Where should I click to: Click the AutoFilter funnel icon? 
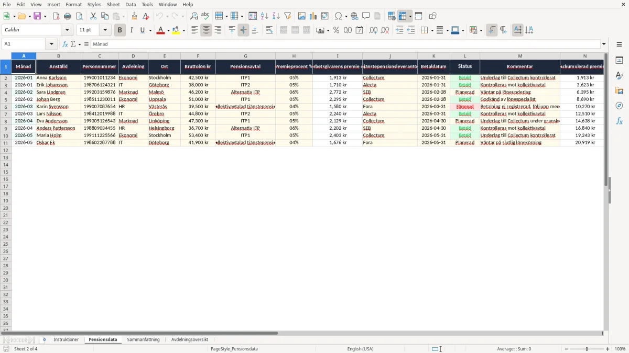[x=287, y=16]
